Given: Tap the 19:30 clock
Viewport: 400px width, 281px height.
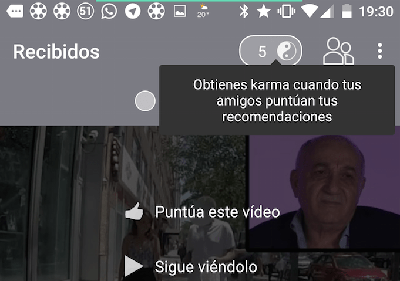Looking at the screenshot, I should coord(377,12).
